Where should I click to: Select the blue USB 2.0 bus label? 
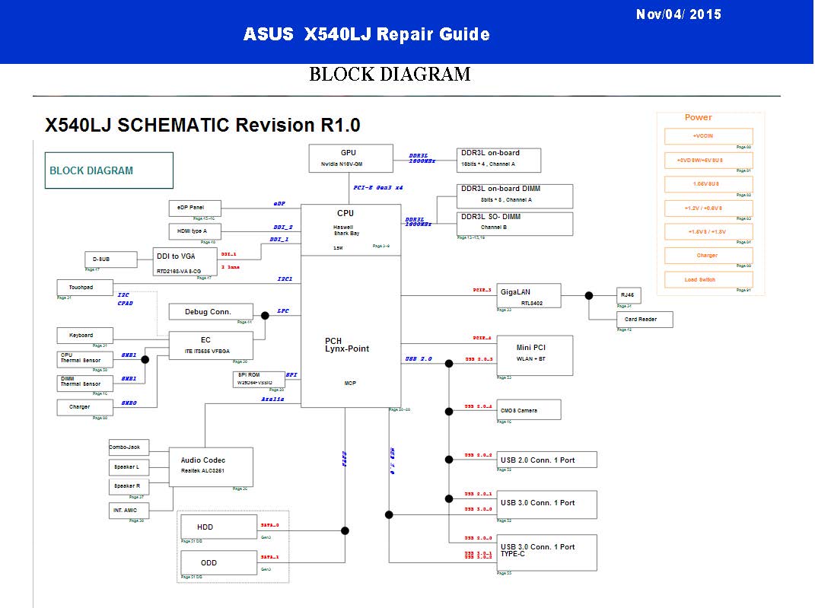419,359
